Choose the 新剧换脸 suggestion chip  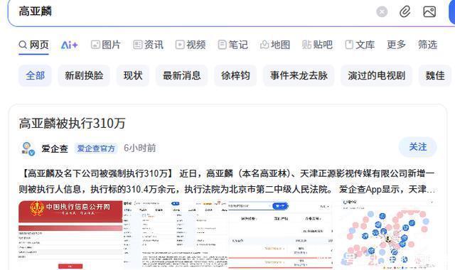[x=84, y=76]
